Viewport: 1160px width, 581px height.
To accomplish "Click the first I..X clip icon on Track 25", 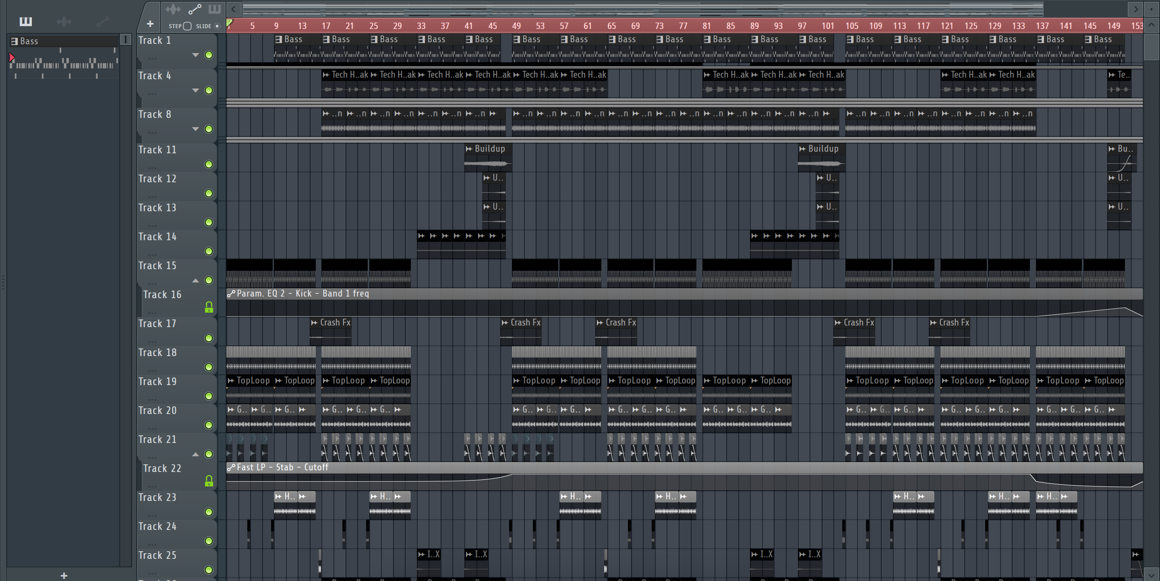I will click(421, 554).
